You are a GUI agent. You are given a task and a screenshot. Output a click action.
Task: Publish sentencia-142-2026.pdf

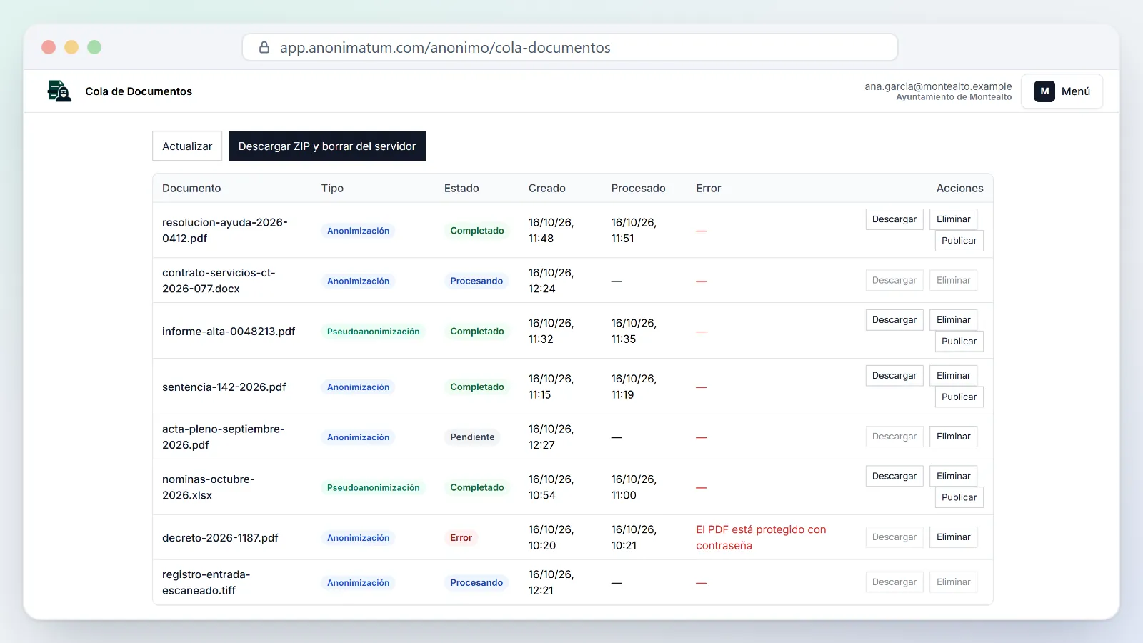click(x=959, y=397)
